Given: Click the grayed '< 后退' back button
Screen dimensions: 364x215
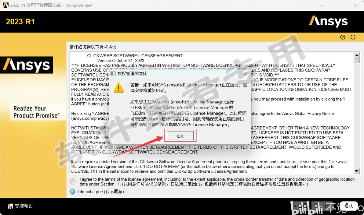Looking at the screenshot, I should pyautogui.click(x=300, y=206).
